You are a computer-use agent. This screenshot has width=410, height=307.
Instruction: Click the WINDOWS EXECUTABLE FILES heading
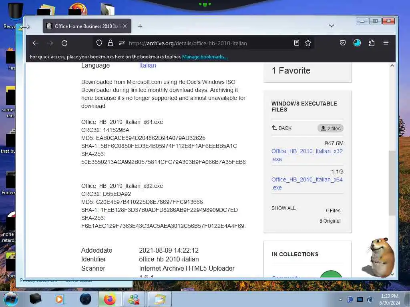[x=304, y=106]
